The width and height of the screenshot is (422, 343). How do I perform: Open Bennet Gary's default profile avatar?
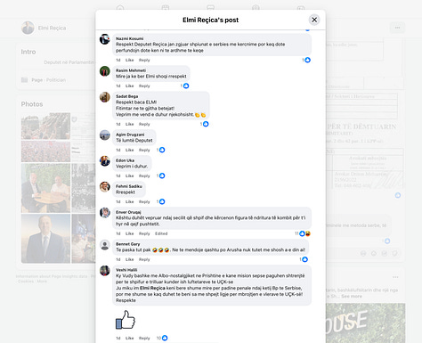105,245
